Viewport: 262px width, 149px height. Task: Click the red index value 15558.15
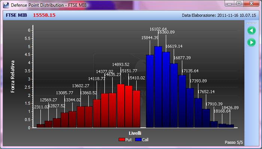click(x=44, y=15)
